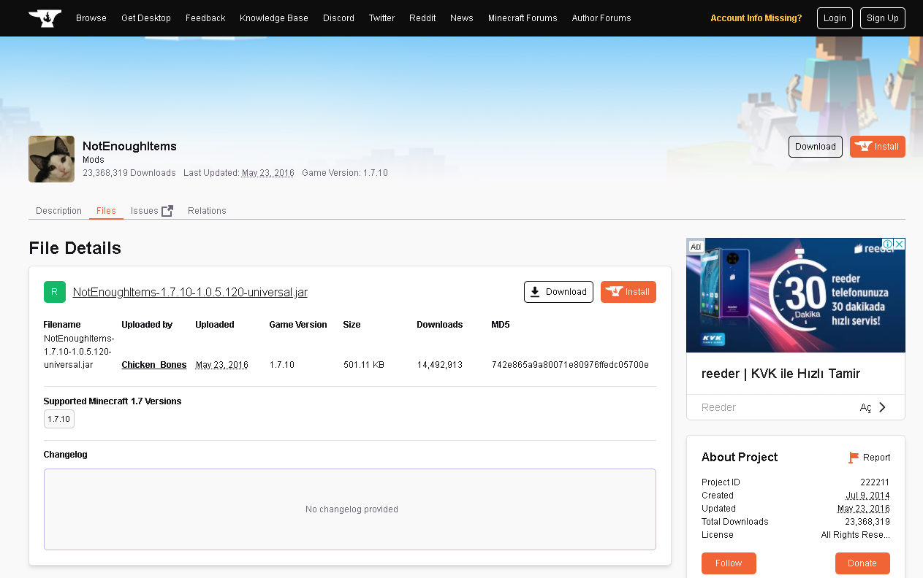Click the file size 501.11 KB
This screenshot has height=578, width=923.
pos(364,365)
